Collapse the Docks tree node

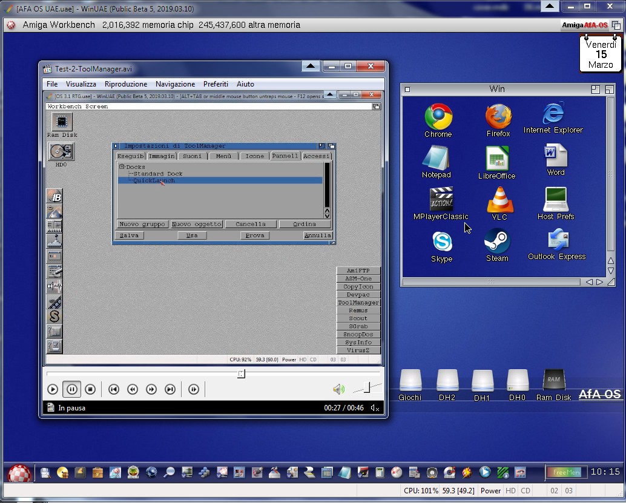122,167
